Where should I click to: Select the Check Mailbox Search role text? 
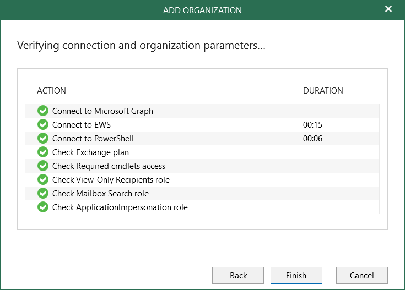click(100, 194)
